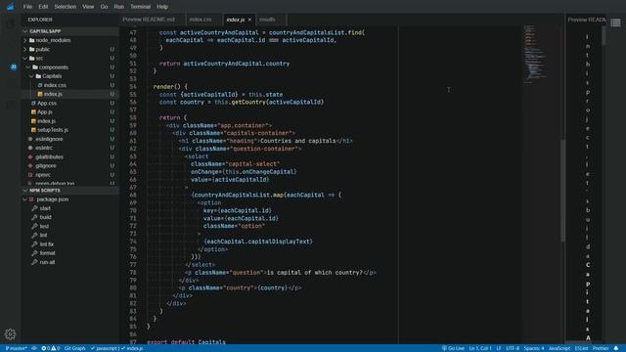The image size is (626, 352).
Task: Open the File menu
Action: click(27, 7)
